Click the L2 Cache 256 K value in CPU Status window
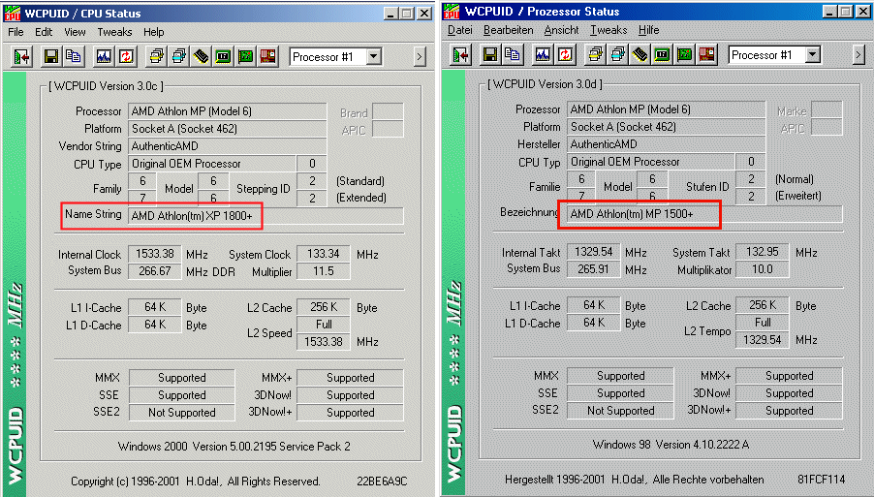The width and height of the screenshot is (874, 497). pyautogui.click(x=324, y=307)
